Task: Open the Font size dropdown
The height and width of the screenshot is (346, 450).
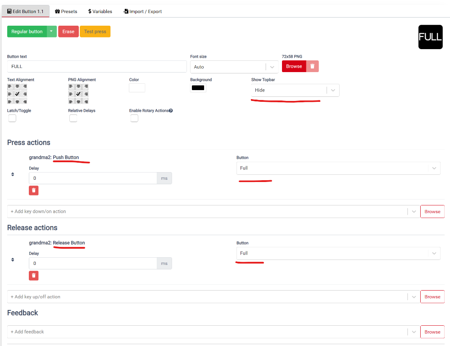Action: click(x=234, y=67)
